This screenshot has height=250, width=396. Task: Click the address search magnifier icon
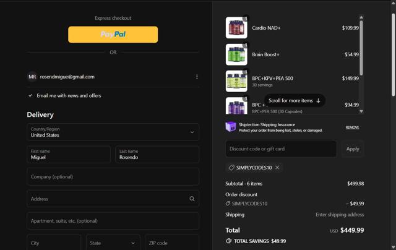click(192, 199)
